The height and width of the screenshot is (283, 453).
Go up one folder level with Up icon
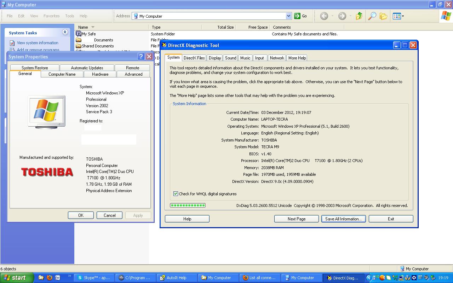pos(359,16)
